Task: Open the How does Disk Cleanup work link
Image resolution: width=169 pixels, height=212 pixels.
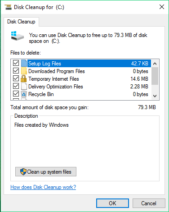Action: [x=43, y=187]
